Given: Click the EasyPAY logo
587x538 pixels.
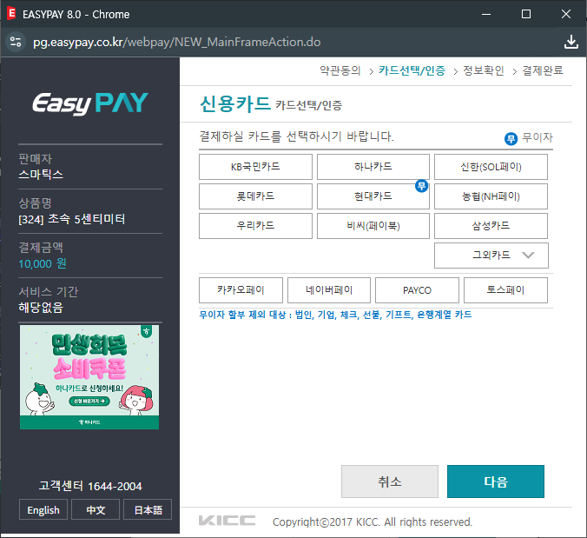Looking at the screenshot, I should point(90,103).
